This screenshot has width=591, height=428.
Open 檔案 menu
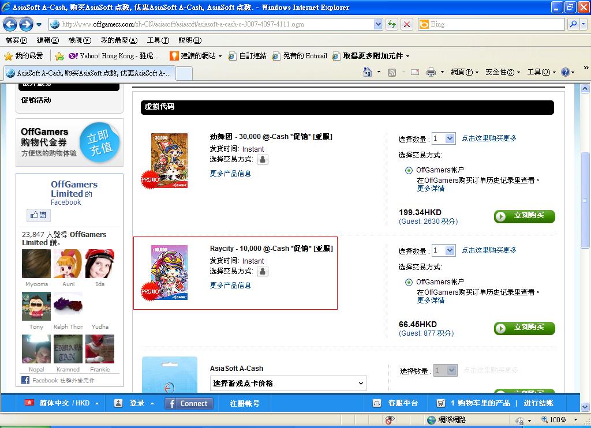[x=16, y=40]
